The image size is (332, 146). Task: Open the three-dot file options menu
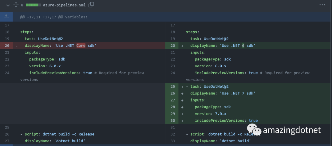322,5
